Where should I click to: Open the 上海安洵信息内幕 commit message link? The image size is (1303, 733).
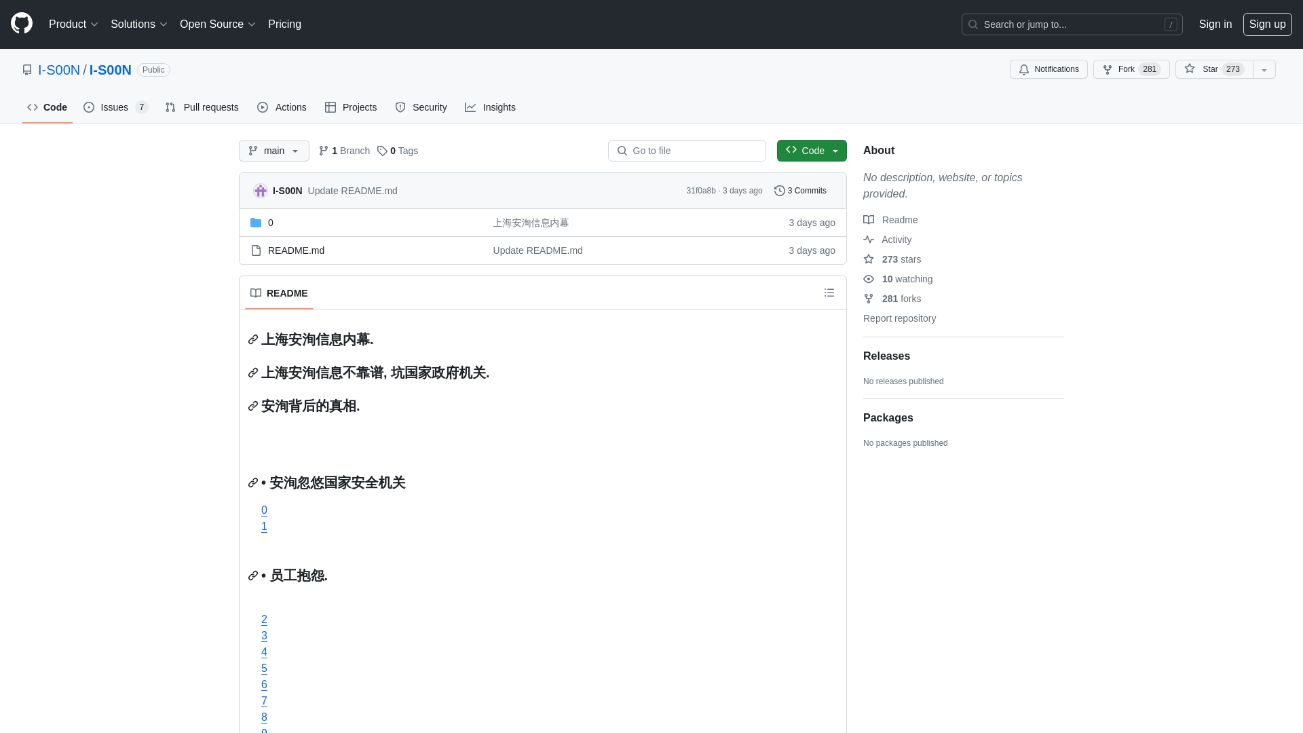[531, 223]
